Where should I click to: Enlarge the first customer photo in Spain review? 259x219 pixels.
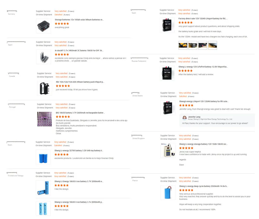coord(183,45)
